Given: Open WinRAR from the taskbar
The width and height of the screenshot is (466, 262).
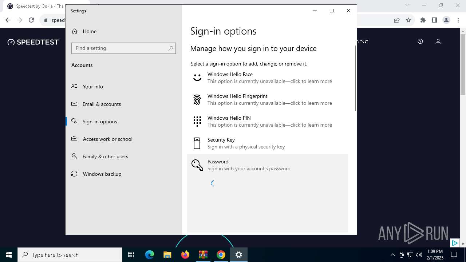Looking at the screenshot, I should click(203, 255).
